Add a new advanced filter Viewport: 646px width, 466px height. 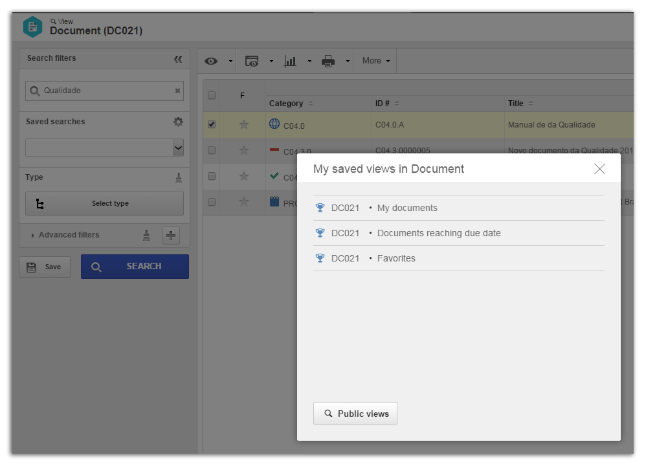tap(171, 236)
